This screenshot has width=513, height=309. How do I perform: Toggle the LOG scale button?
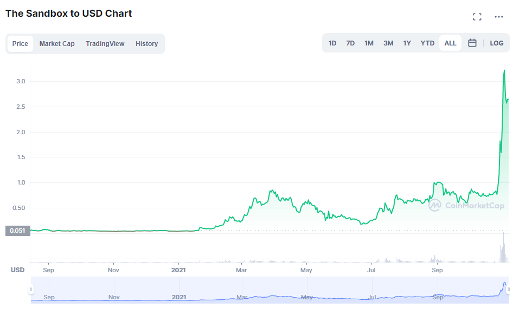[x=496, y=43]
